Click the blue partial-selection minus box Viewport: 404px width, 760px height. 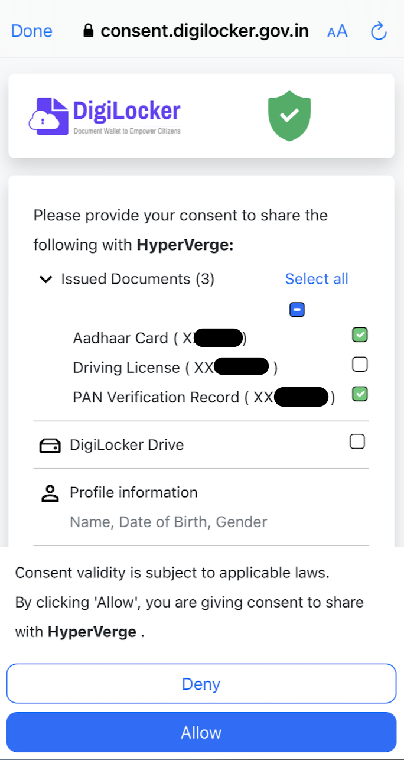point(297,310)
